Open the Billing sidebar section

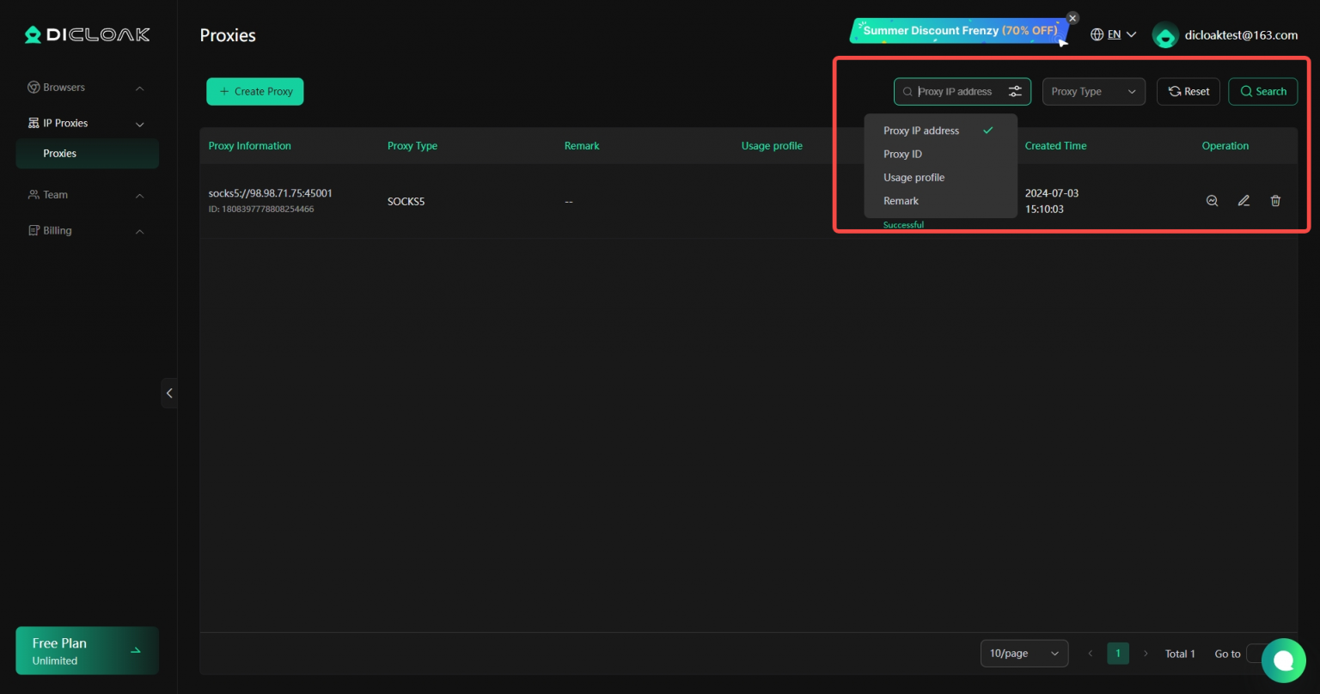tap(86, 230)
